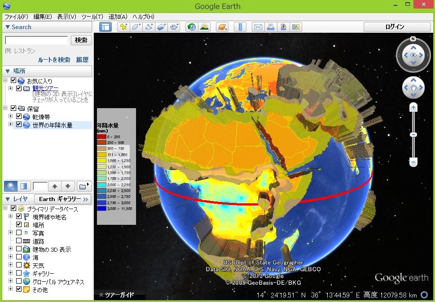Viewport: 435px width, 302px height.
Task: Open Earth ギャラリー button
Action: coord(63,199)
